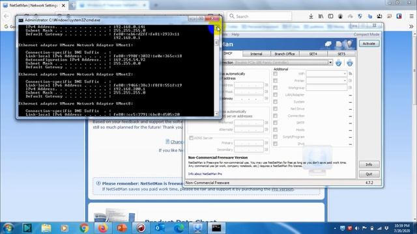
Task: Open Firefox from taskbar
Action: tap(103, 228)
